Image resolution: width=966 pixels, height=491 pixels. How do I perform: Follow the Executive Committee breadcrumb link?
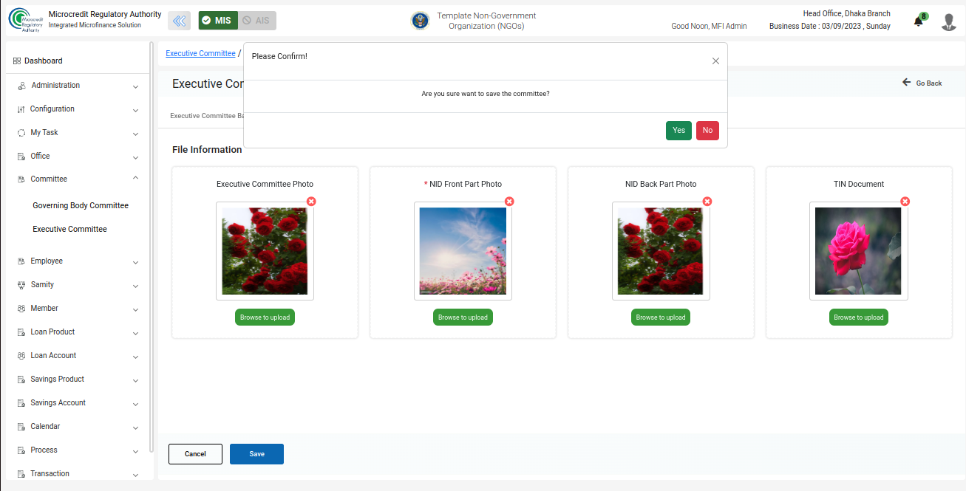200,54
